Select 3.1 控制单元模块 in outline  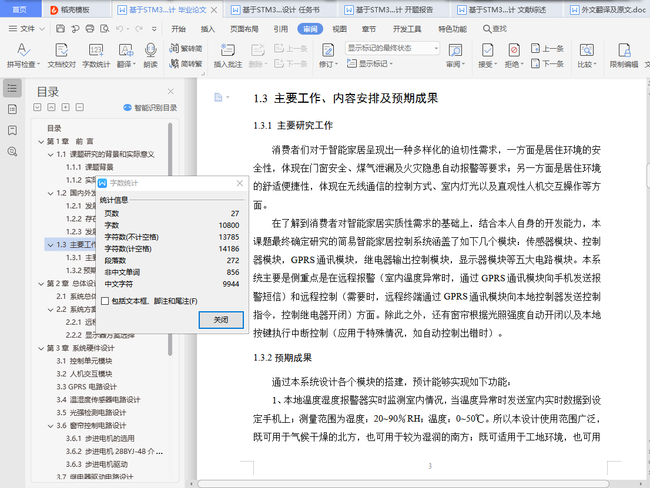pyautogui.click(x=84, y=361)
